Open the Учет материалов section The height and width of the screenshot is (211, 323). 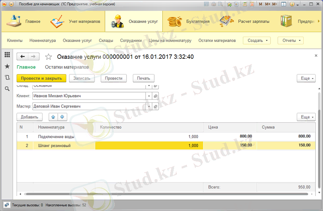pyautogui.click(x=75, y=21)
